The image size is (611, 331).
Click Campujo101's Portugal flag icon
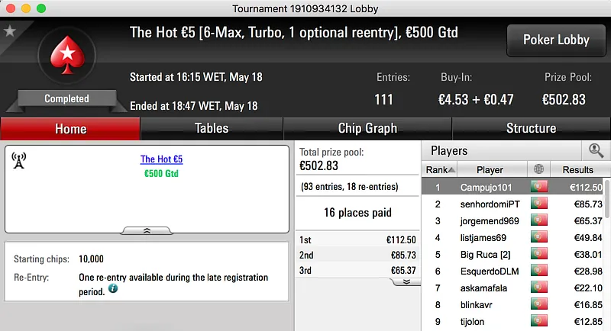point(539,187)
